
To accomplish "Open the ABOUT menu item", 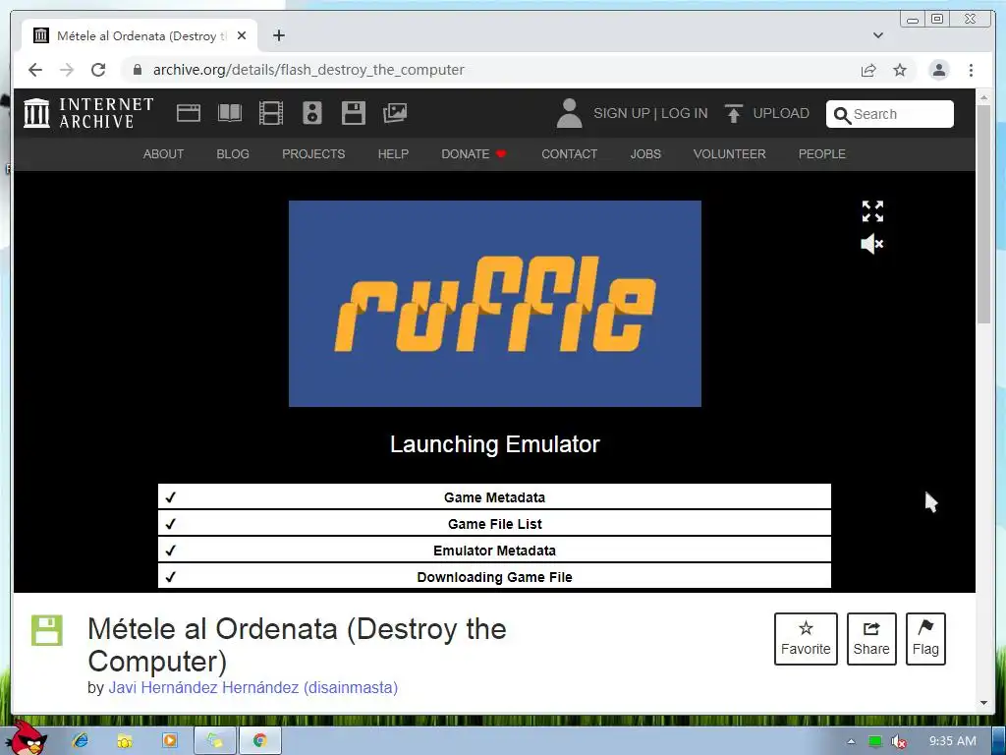I will (x=164, y=154).
